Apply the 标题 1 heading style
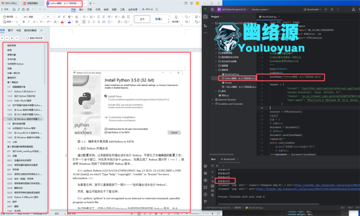The height and width of the screenshot is (216, 360). click(x=159, y=19)
